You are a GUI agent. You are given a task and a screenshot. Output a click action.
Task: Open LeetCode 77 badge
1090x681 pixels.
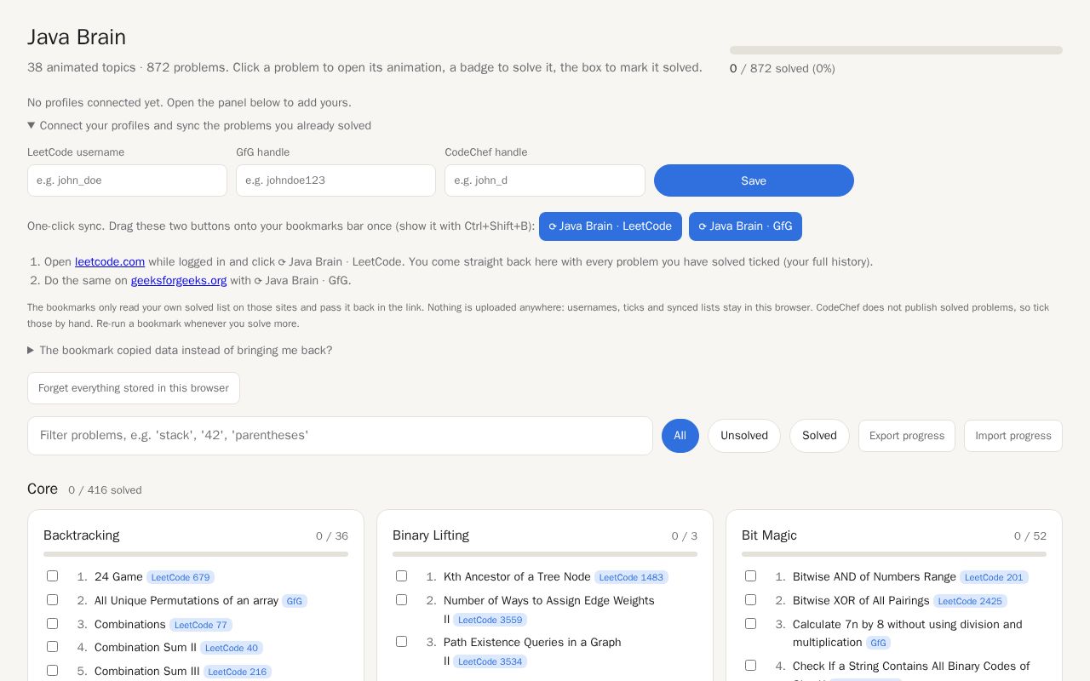click(201, 625)
